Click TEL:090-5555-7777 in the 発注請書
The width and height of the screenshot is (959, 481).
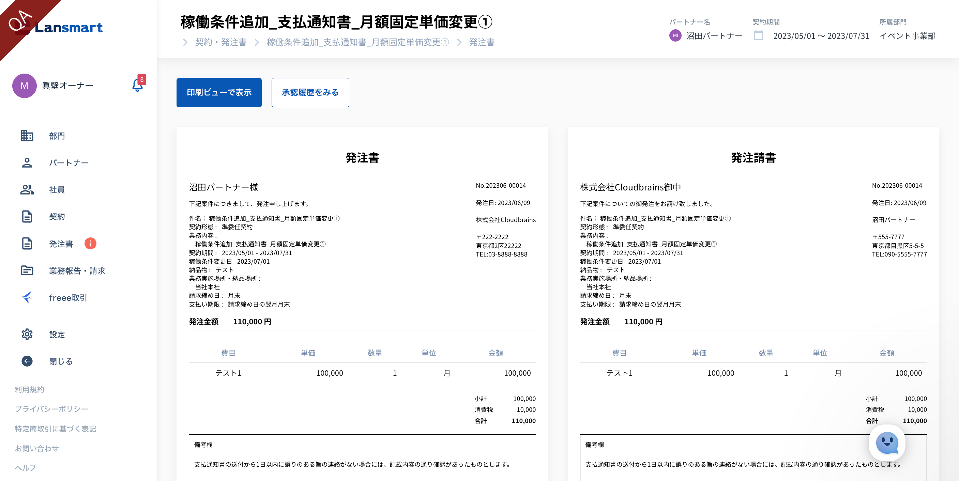click(x=899, y=254)
